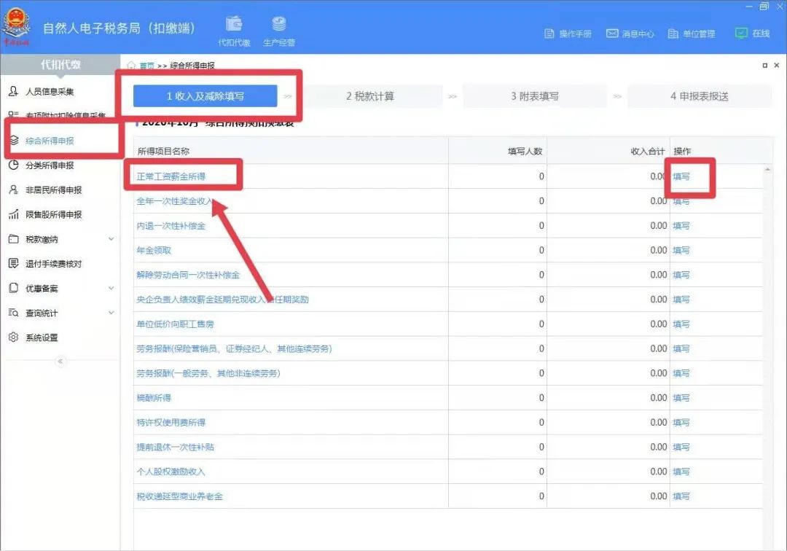
Task: Open the 操作手册 manual icon
Action: click(549, 34)
